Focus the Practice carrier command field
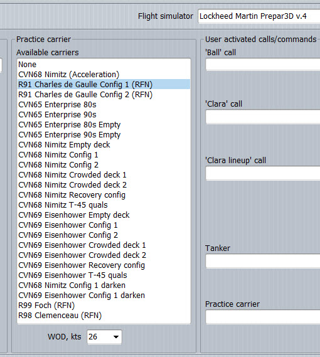 point(263,317)
